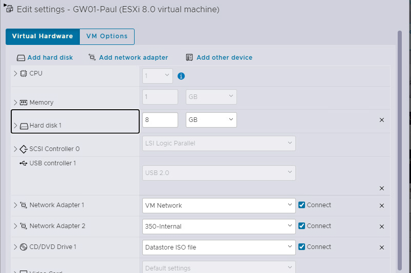Image resolution: width=411 pixels, height=273 pixels.
Task: Open the Datastore ISO file dropdown
Action: point(219,247)
